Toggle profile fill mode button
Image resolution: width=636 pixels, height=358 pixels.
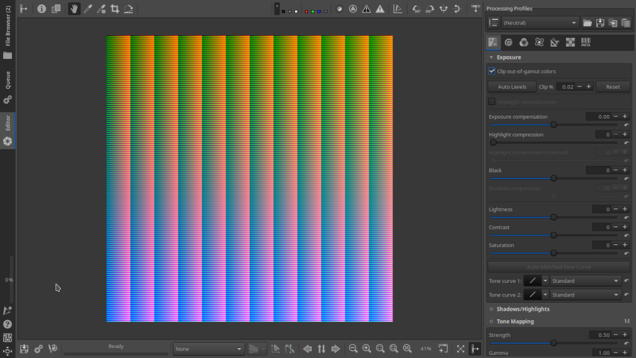pyautogui.click(x=493, y=23)
